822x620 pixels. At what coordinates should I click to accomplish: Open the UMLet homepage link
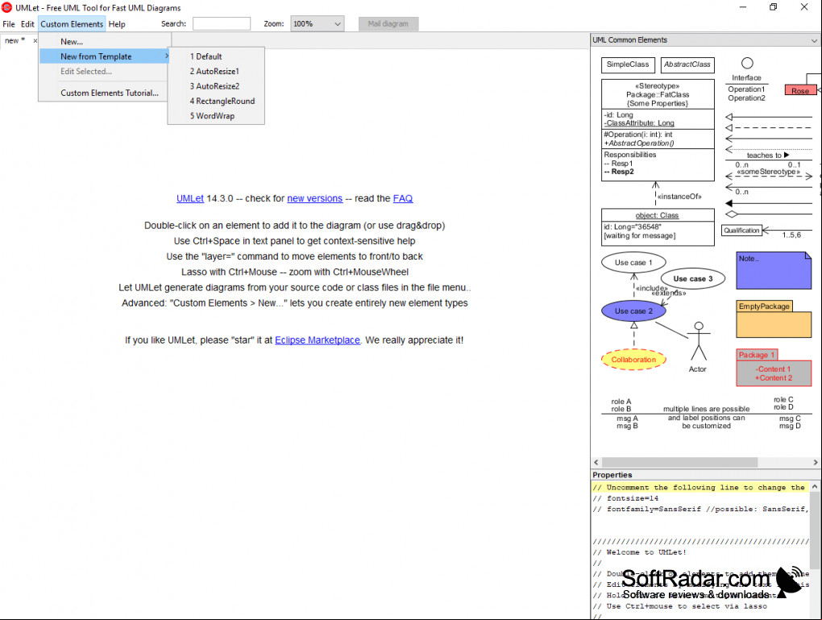189,198
